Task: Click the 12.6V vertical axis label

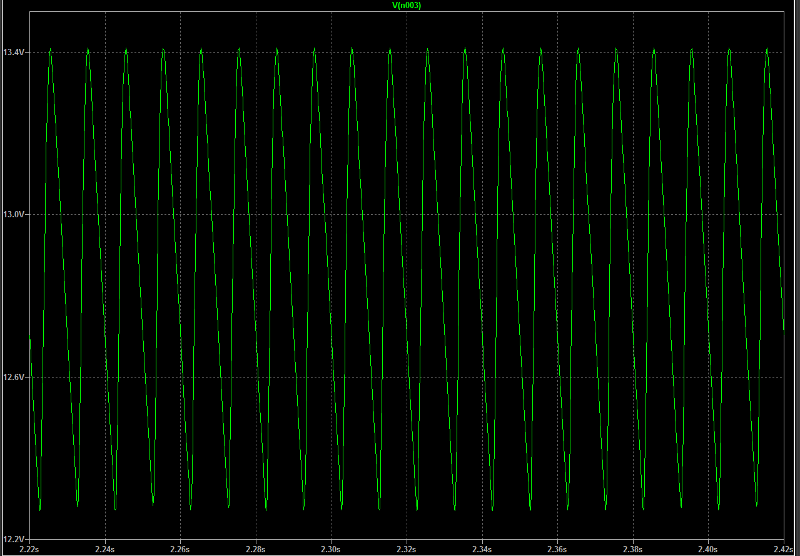Action: (14, 377)
